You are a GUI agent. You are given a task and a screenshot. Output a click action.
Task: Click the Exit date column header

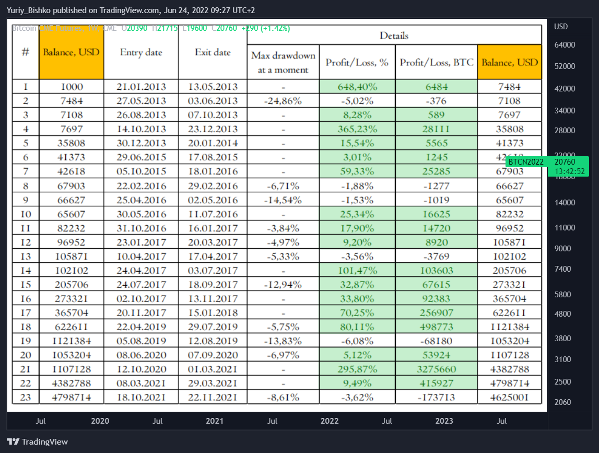point(213,52)
